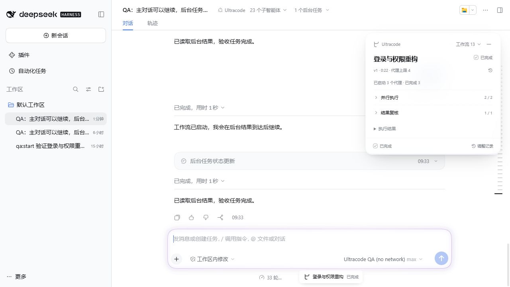Screen dimensions: 510x287
Task: Share the response via share icon
Action: 220,218
